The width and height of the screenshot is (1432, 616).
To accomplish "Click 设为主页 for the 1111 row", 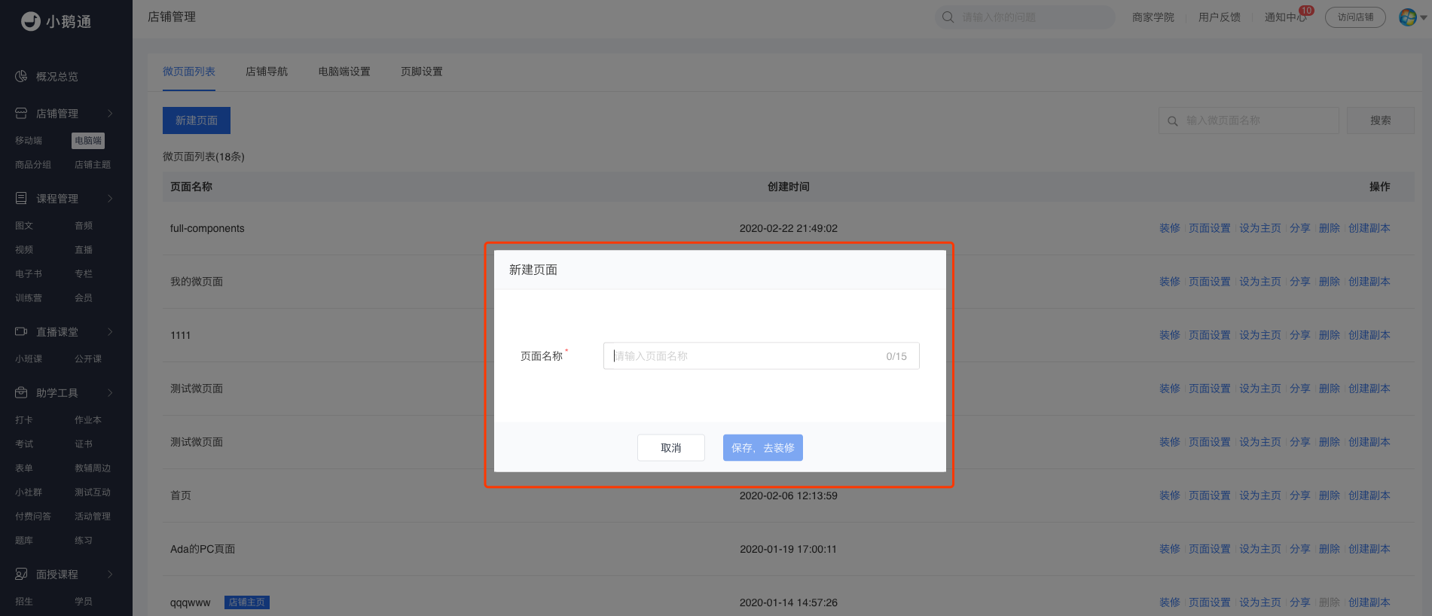I will click(x=1260, y=335).
